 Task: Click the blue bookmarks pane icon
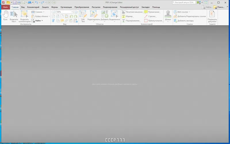[x=53, y=21]
